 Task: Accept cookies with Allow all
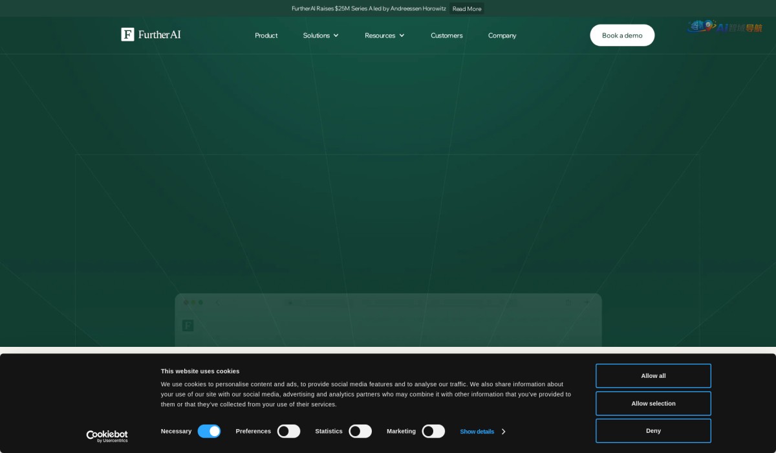coord(653,376)
